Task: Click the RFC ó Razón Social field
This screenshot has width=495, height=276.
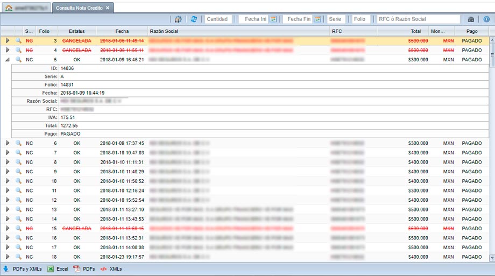Action: click(418, 19)
